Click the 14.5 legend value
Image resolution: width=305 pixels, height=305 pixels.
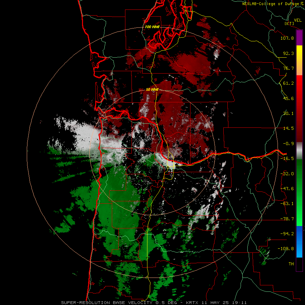click(x=288, y=128)
